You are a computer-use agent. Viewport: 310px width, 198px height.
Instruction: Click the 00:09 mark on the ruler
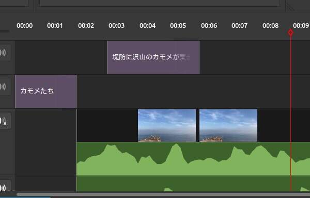(301, 26)
